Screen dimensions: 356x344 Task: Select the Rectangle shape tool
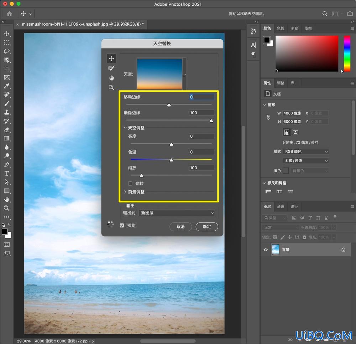[x=6, y=191]
